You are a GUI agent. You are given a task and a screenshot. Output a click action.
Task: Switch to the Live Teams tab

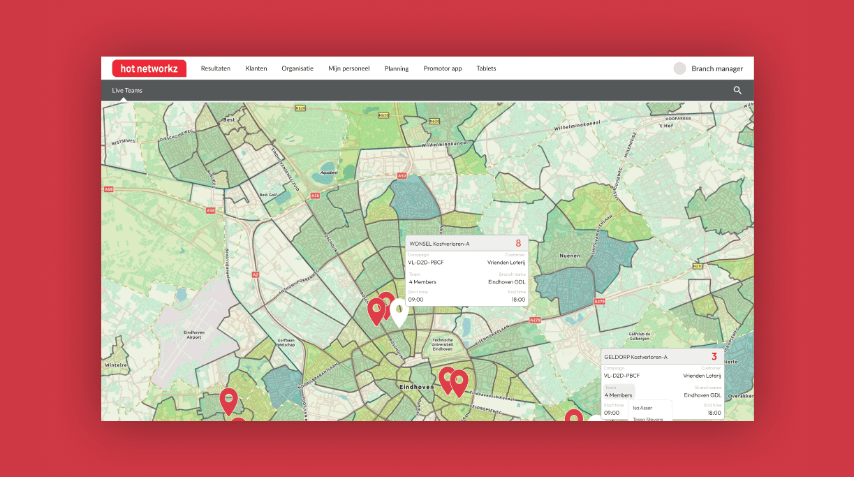tap(127, 90)
